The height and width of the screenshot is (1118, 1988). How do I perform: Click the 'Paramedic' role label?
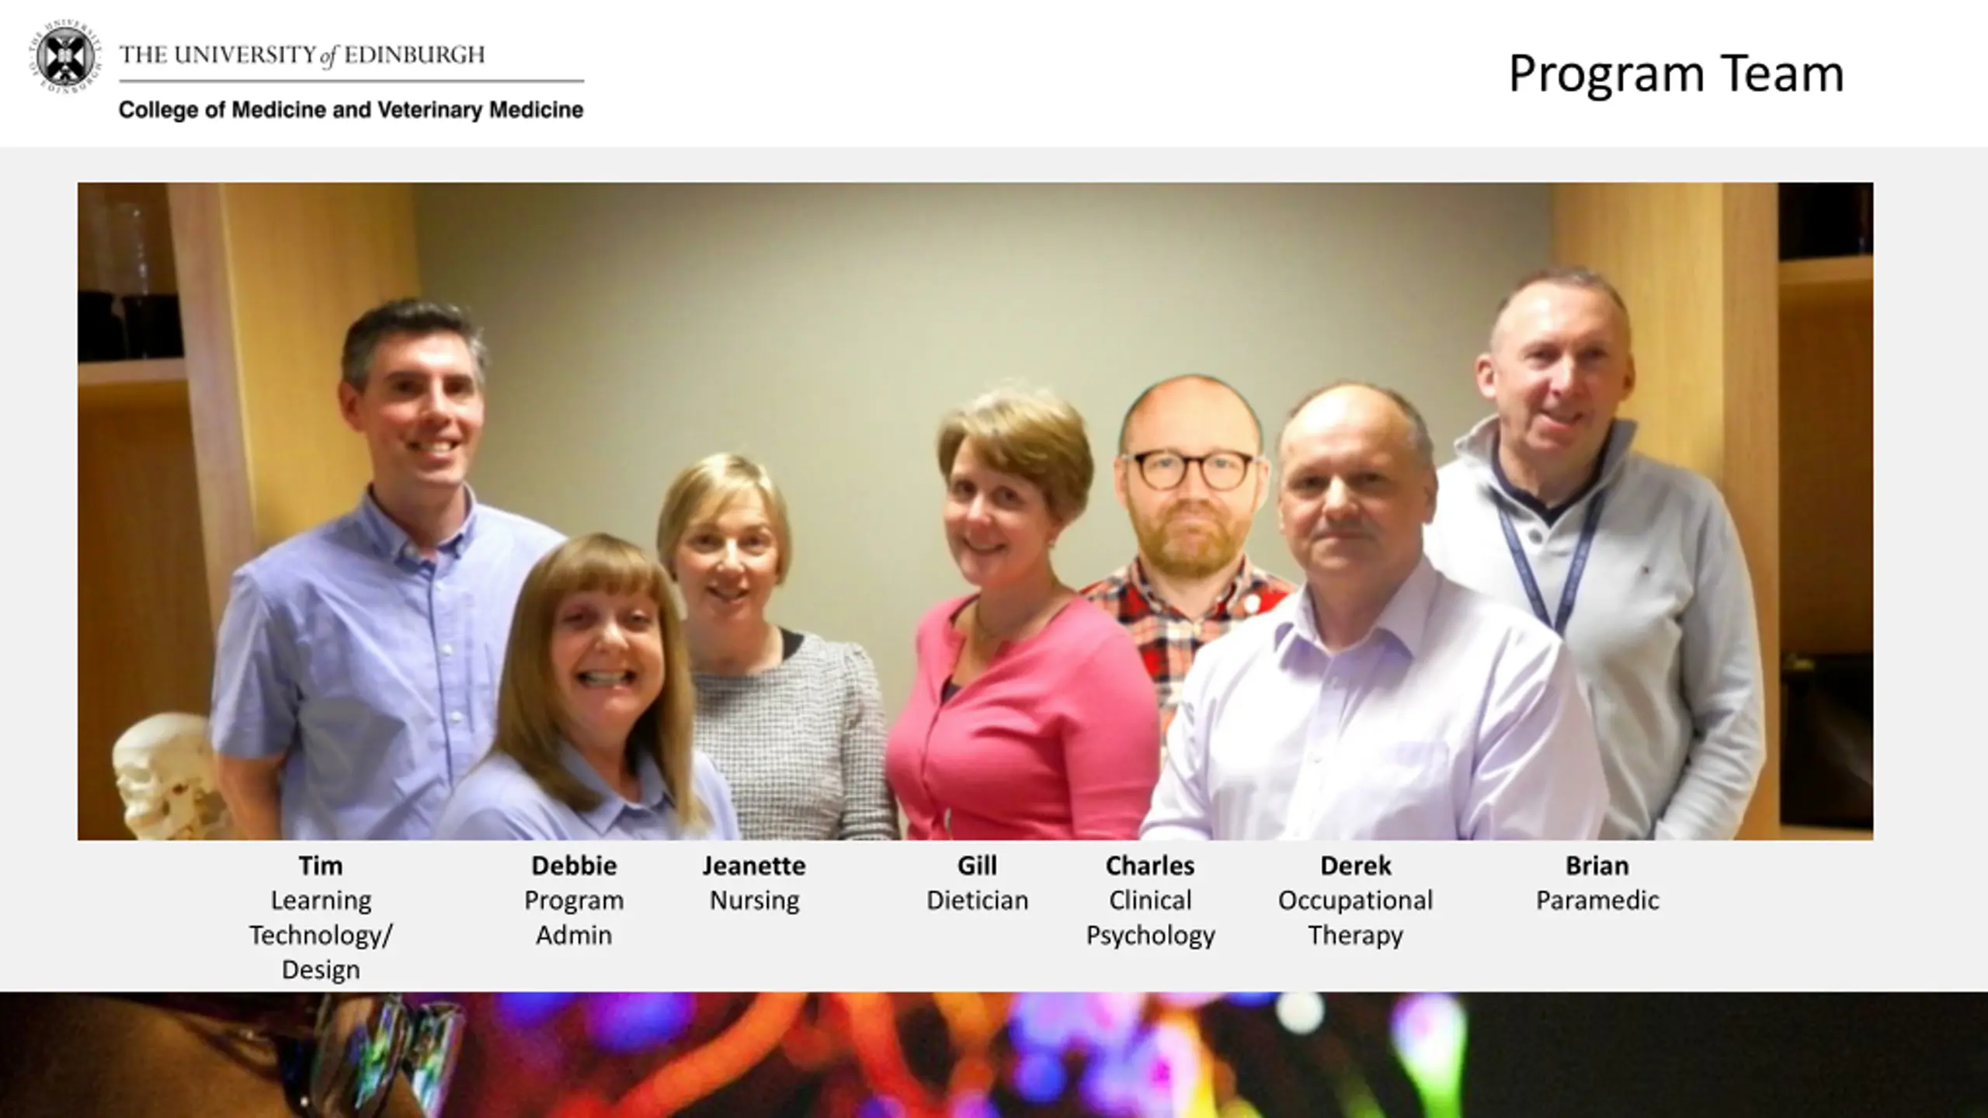[x=1597, y=901]
